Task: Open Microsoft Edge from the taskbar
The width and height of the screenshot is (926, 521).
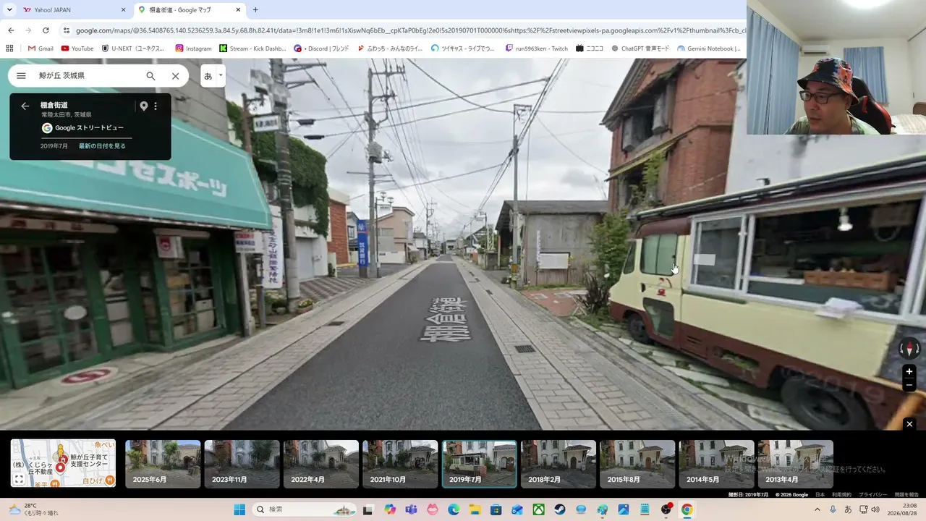Action: click(454, 509)
